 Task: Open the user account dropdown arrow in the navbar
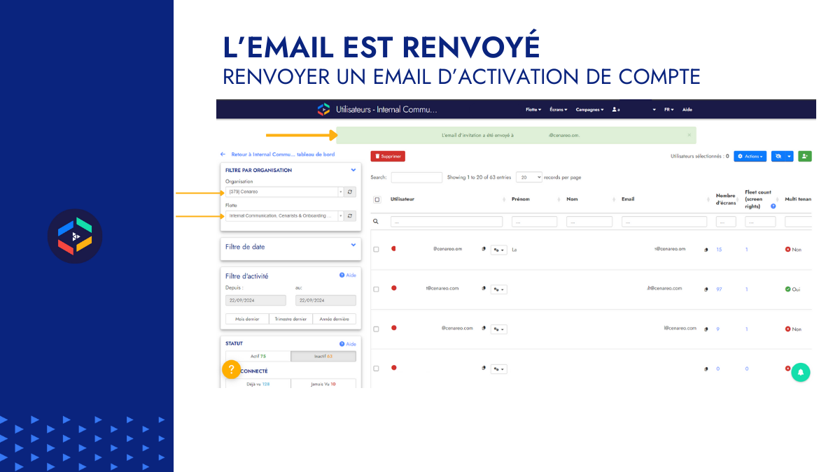(654, 110)
